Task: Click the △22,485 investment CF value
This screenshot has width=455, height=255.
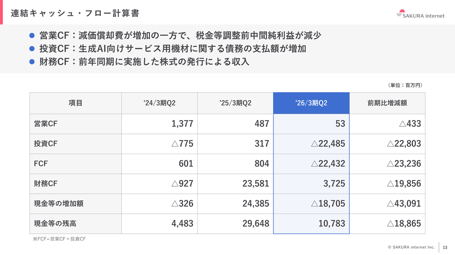Action: [x=328, y=144]
